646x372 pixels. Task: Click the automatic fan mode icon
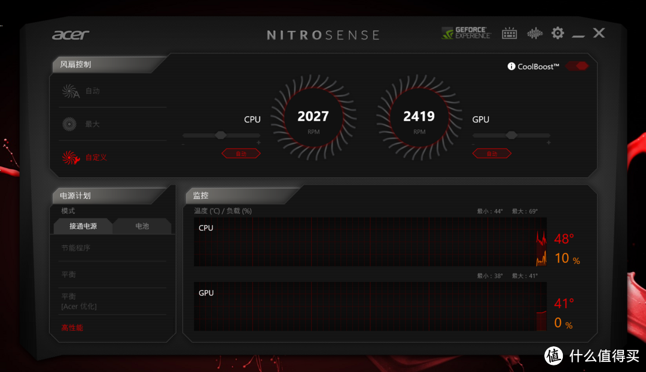tap(70, 91)
